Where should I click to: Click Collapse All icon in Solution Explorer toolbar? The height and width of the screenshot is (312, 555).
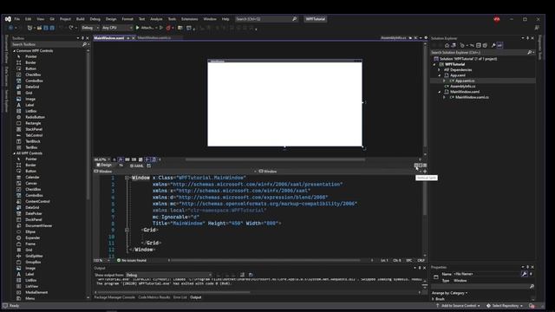(x=478, y=45)
